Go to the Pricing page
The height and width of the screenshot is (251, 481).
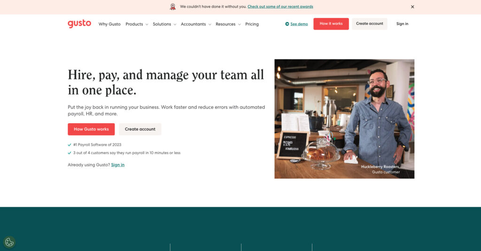(252, 24)
